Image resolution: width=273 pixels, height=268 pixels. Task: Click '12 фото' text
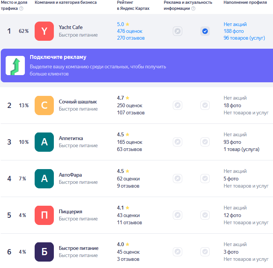coord(232,216)
